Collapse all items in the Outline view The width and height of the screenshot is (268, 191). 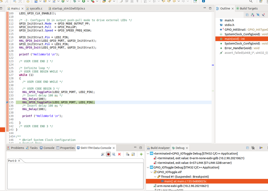coord(247,15)
